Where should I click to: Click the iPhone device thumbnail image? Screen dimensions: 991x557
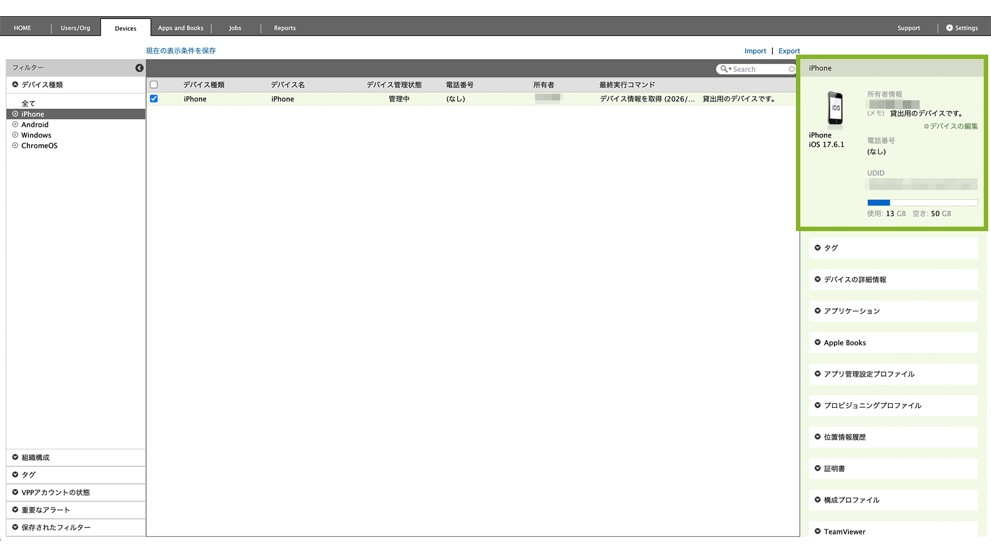tap(834, 108)
